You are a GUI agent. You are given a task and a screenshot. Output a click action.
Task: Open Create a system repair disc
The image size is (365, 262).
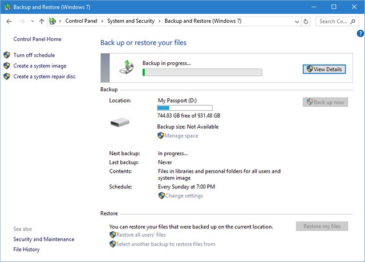tap(44, 76)
